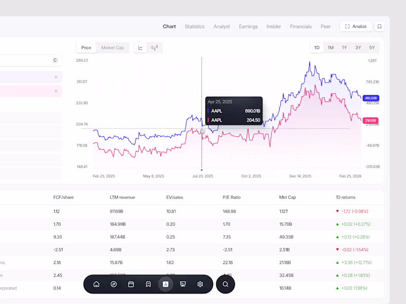The height and width of the screenshot is (304, 406).
Task: Toggle the Price view on
Action: pyautogui.click(x=86, y=47)
